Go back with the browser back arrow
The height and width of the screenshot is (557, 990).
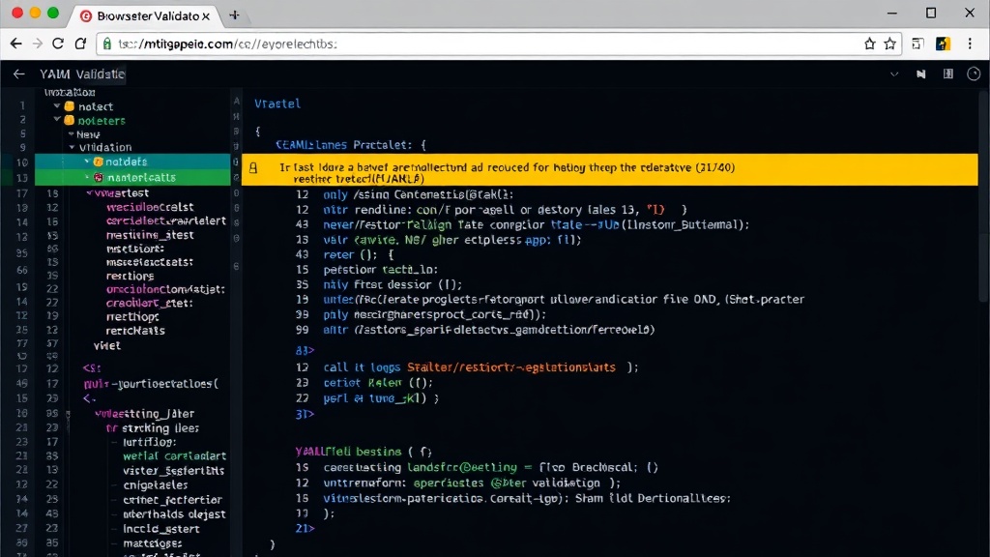pos(15,44)
